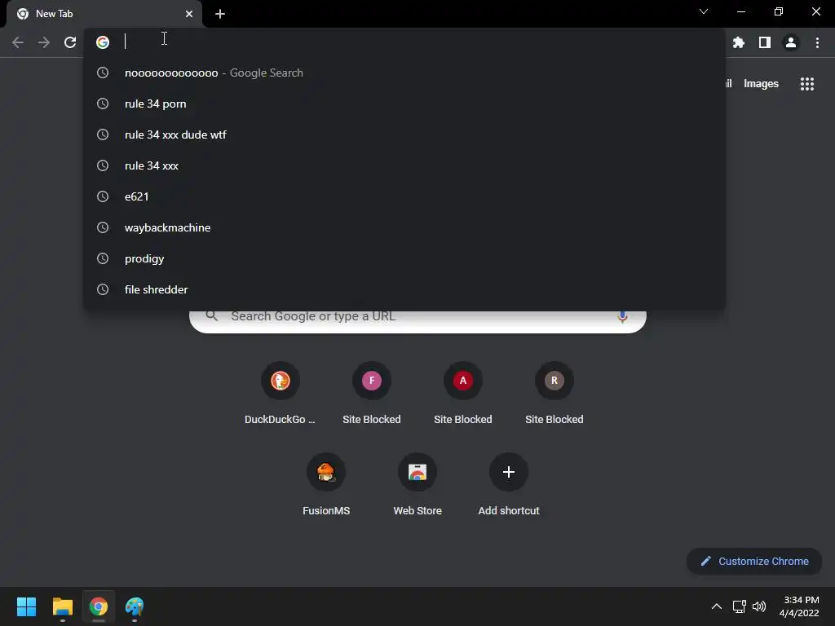Click the Chrome taskbar icon
Image resolution: width=835 pixels, height=626 pixels.
click(98, 606)
